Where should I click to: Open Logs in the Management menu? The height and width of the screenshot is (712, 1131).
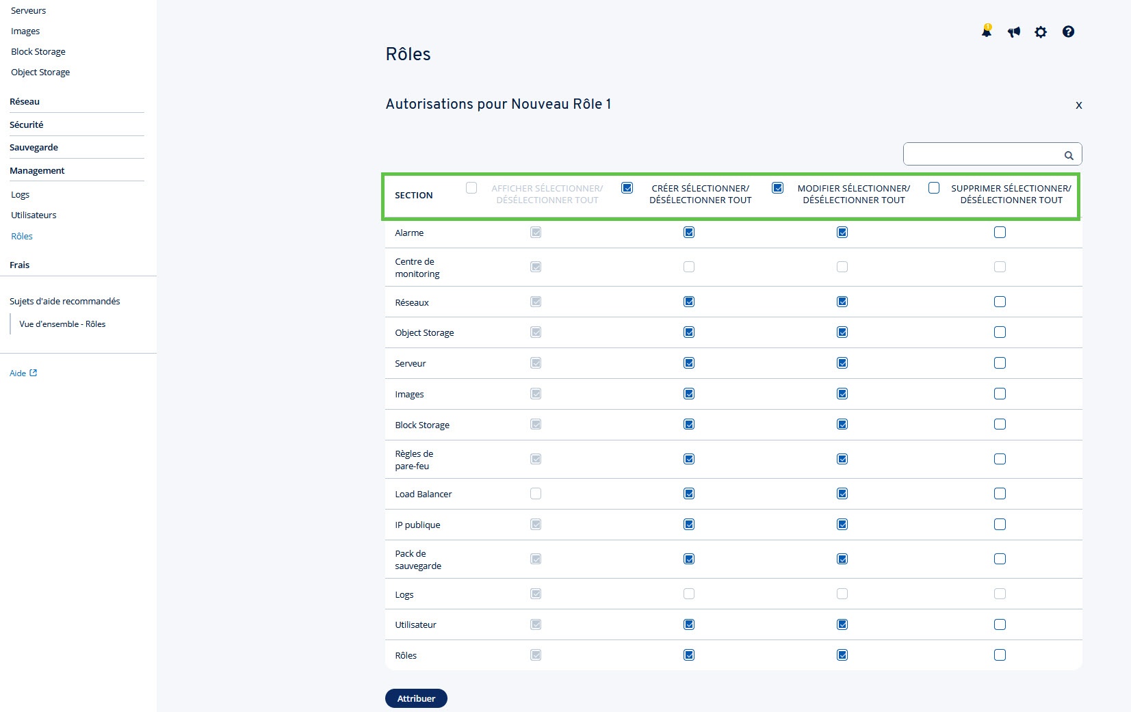point(20,194)
